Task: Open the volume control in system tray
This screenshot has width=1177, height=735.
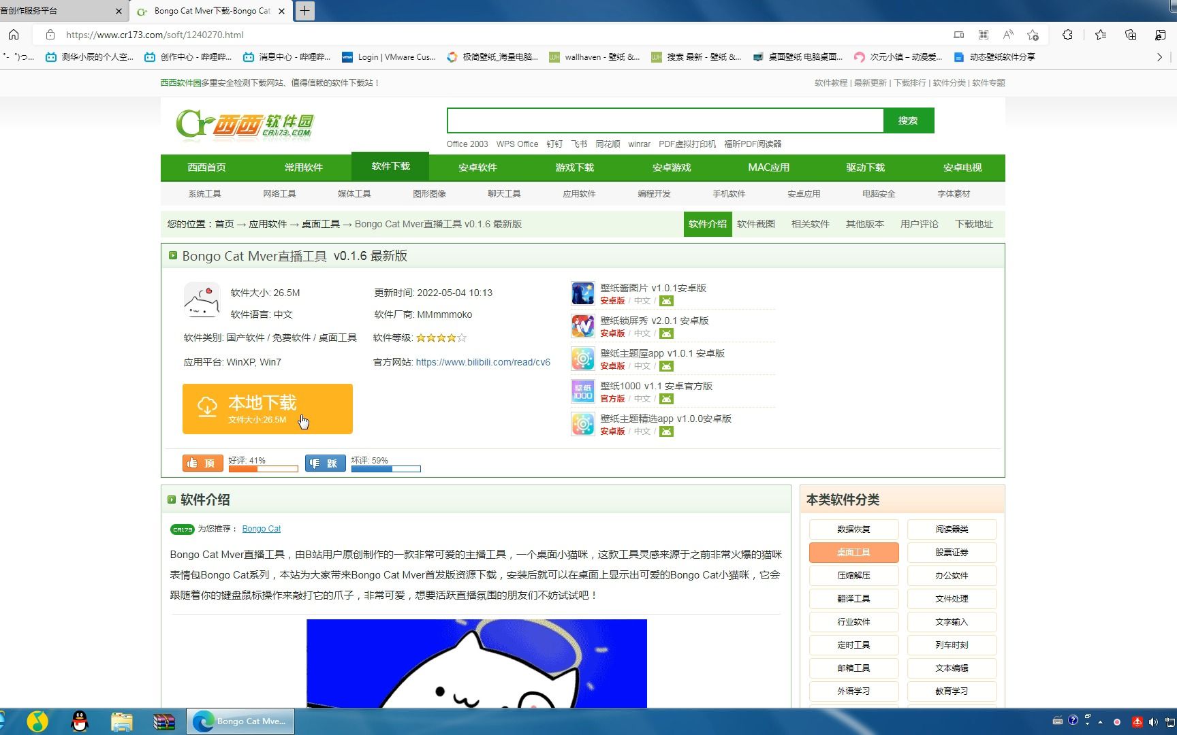Action: click(1152, 721)
